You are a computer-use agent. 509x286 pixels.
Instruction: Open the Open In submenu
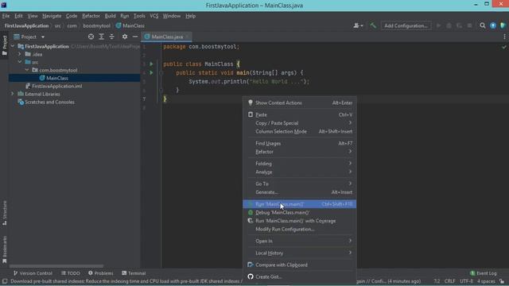(299, 241)
